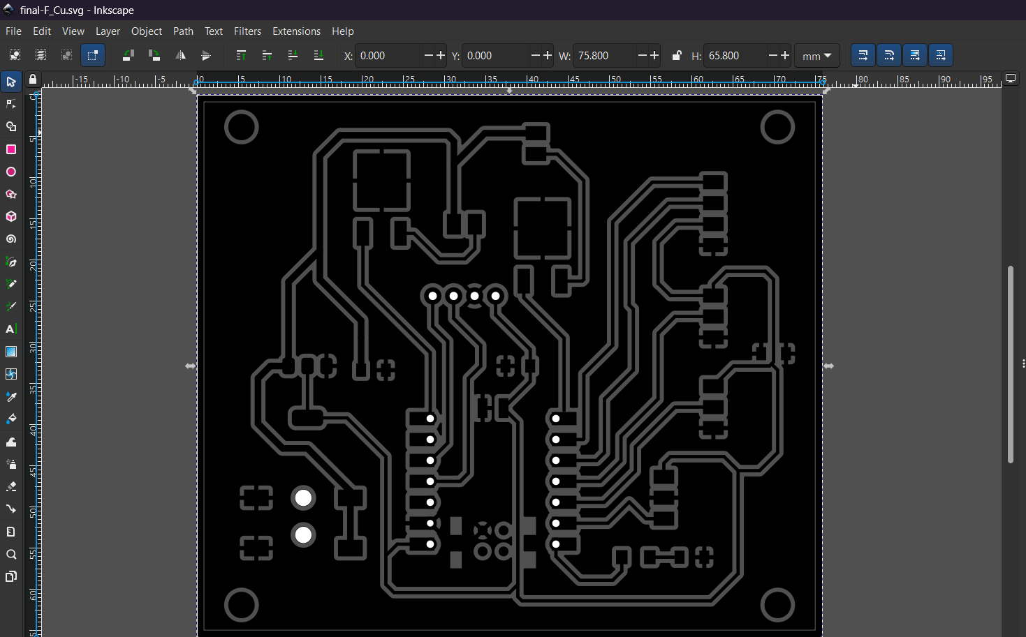The height and width of the screenshot is (637, 1026).
Task: Select the Shape Builder tool
Action: coord(11,127)
